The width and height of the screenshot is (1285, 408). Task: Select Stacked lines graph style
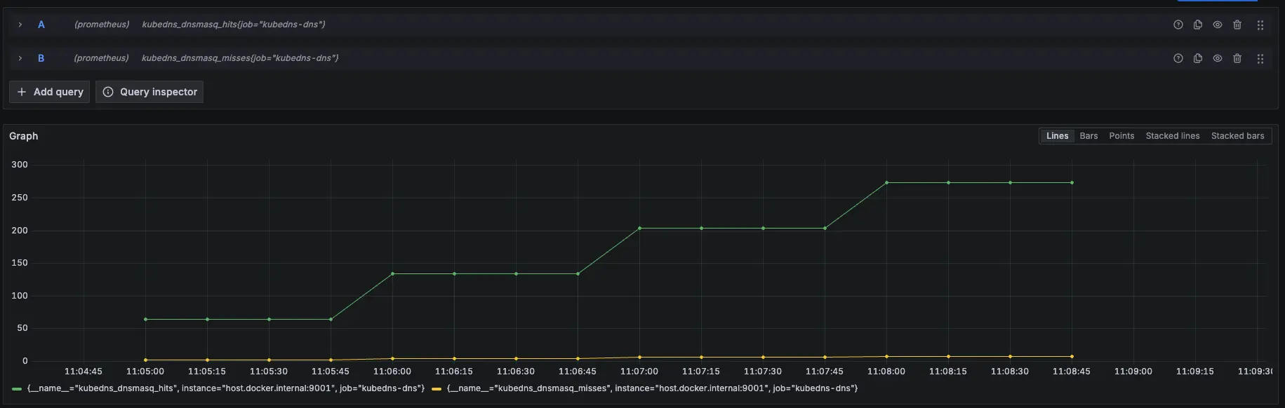coord(1172,136)
